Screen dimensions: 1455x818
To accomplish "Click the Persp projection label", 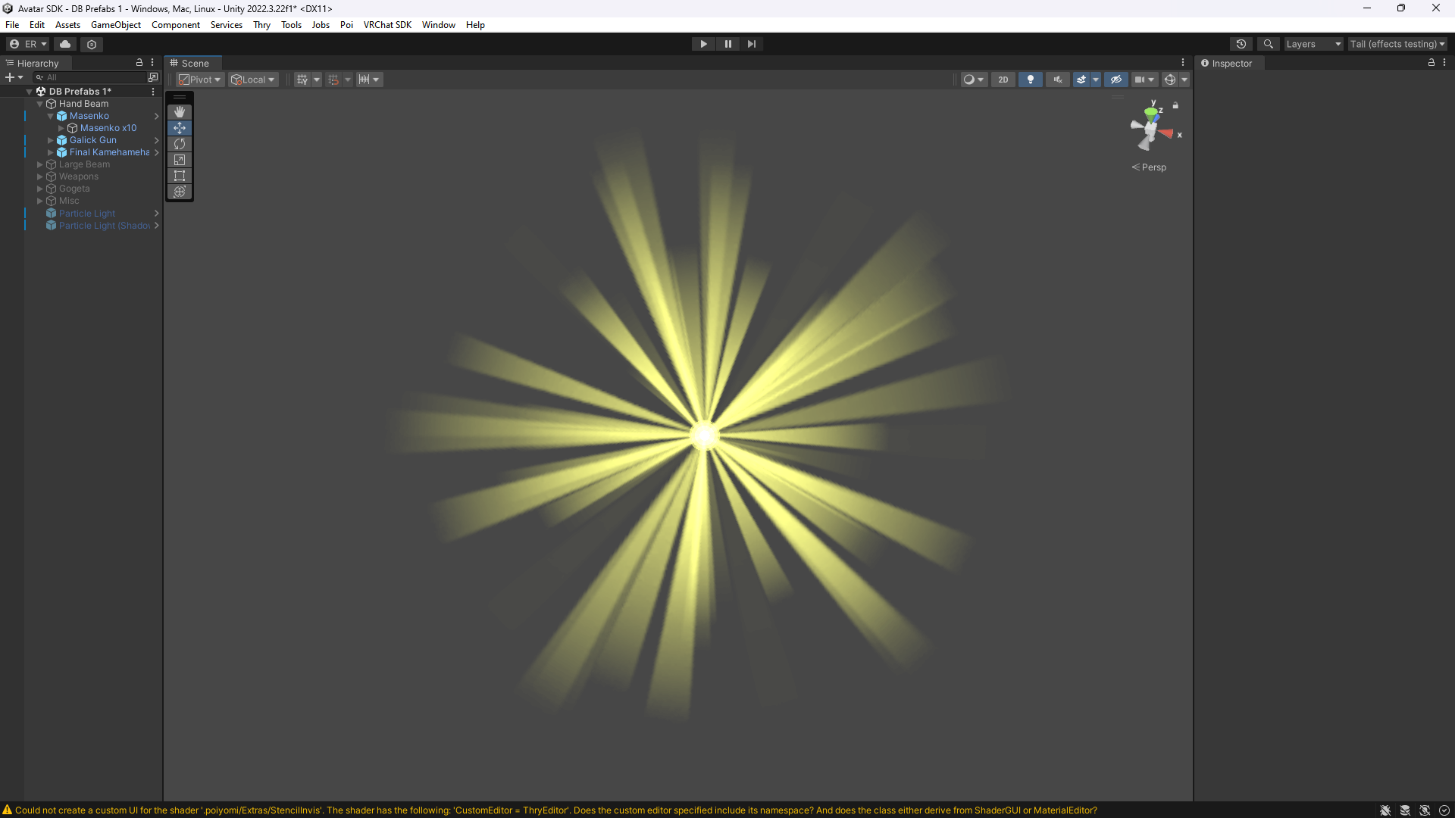I will [x=1153, y=167].
